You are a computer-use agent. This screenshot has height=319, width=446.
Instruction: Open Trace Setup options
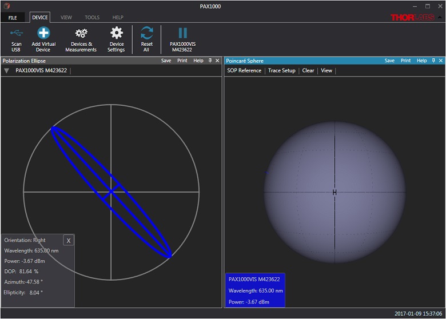point(281,71)
